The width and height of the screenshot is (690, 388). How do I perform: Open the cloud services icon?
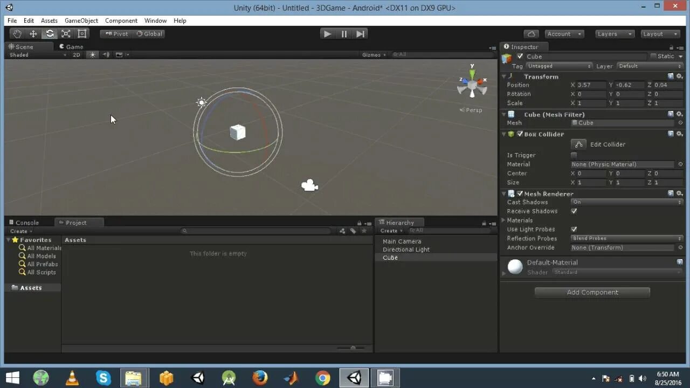tap(531, 34)
